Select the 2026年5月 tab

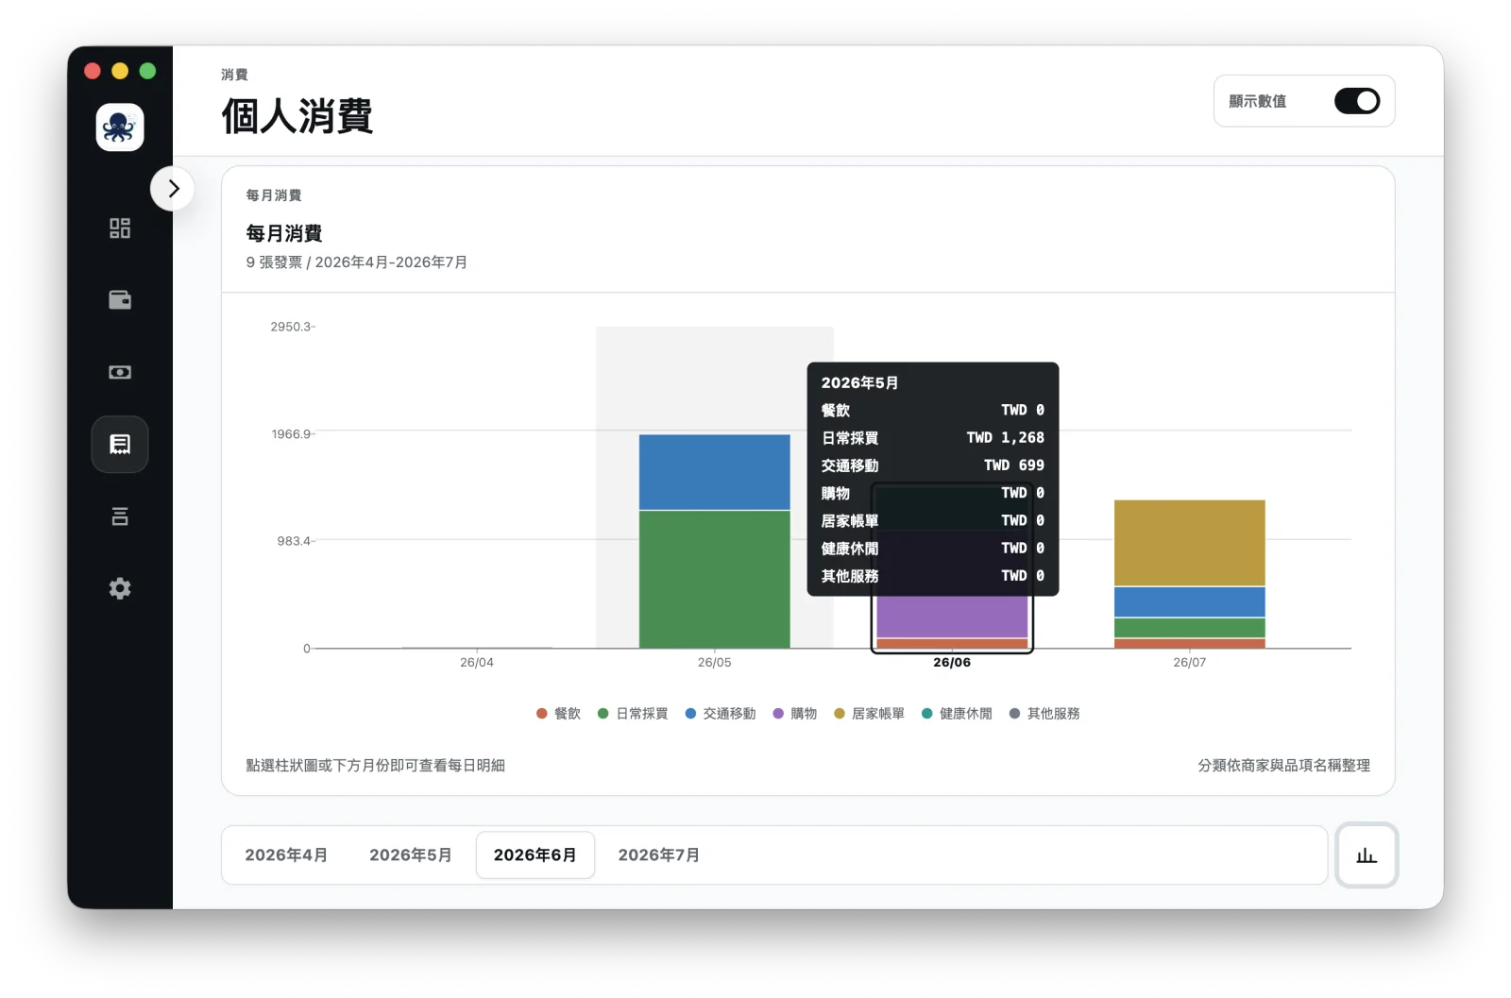(x=411, y=855)
